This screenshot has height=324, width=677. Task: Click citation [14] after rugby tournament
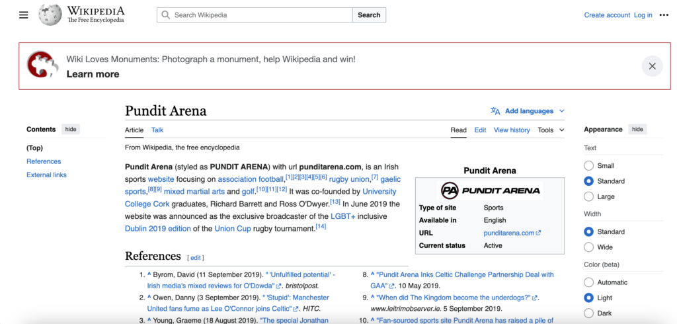(x=321, y=226)
